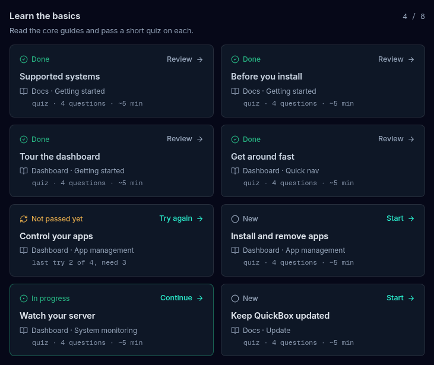The image size is (434, 365).
Task: Click the In progress status label
Action: point(50,299)
